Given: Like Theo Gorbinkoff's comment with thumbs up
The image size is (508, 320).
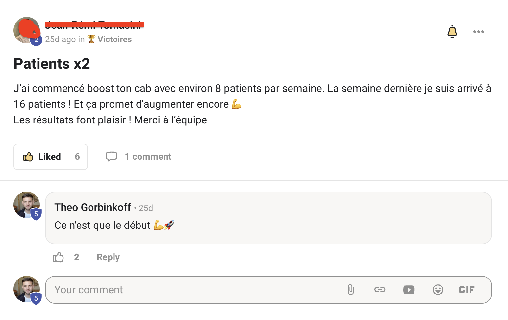Looking at the screenshot, I should click(58, 257).
